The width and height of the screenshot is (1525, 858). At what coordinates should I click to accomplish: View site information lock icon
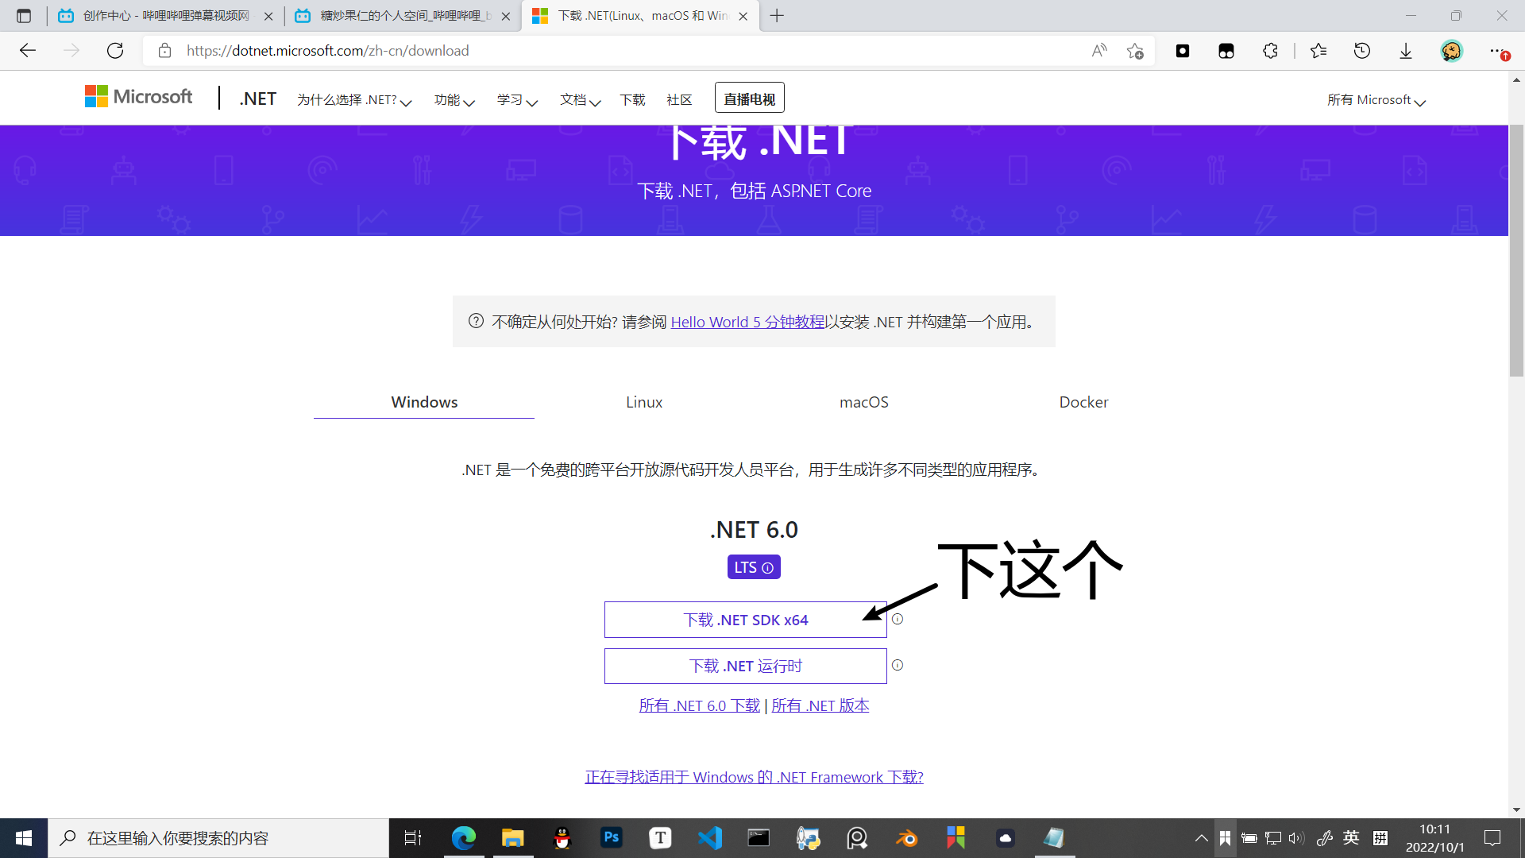click(164, 51)
